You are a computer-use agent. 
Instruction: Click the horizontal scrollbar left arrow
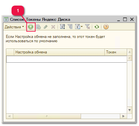click(10, 116)
